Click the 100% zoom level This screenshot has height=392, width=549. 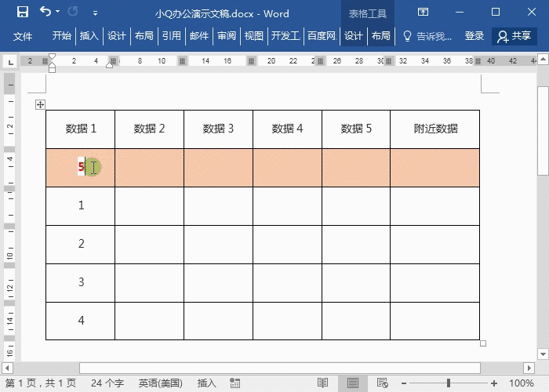coord(522,383)
